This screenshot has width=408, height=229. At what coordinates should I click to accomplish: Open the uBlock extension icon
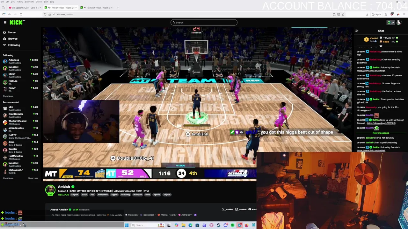[x=392, y=14]
